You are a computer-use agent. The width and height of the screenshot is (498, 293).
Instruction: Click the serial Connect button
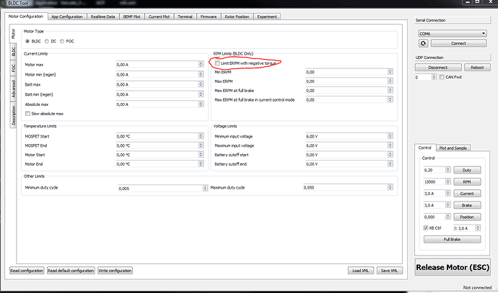pyautogui.click(x=458, y=43)
